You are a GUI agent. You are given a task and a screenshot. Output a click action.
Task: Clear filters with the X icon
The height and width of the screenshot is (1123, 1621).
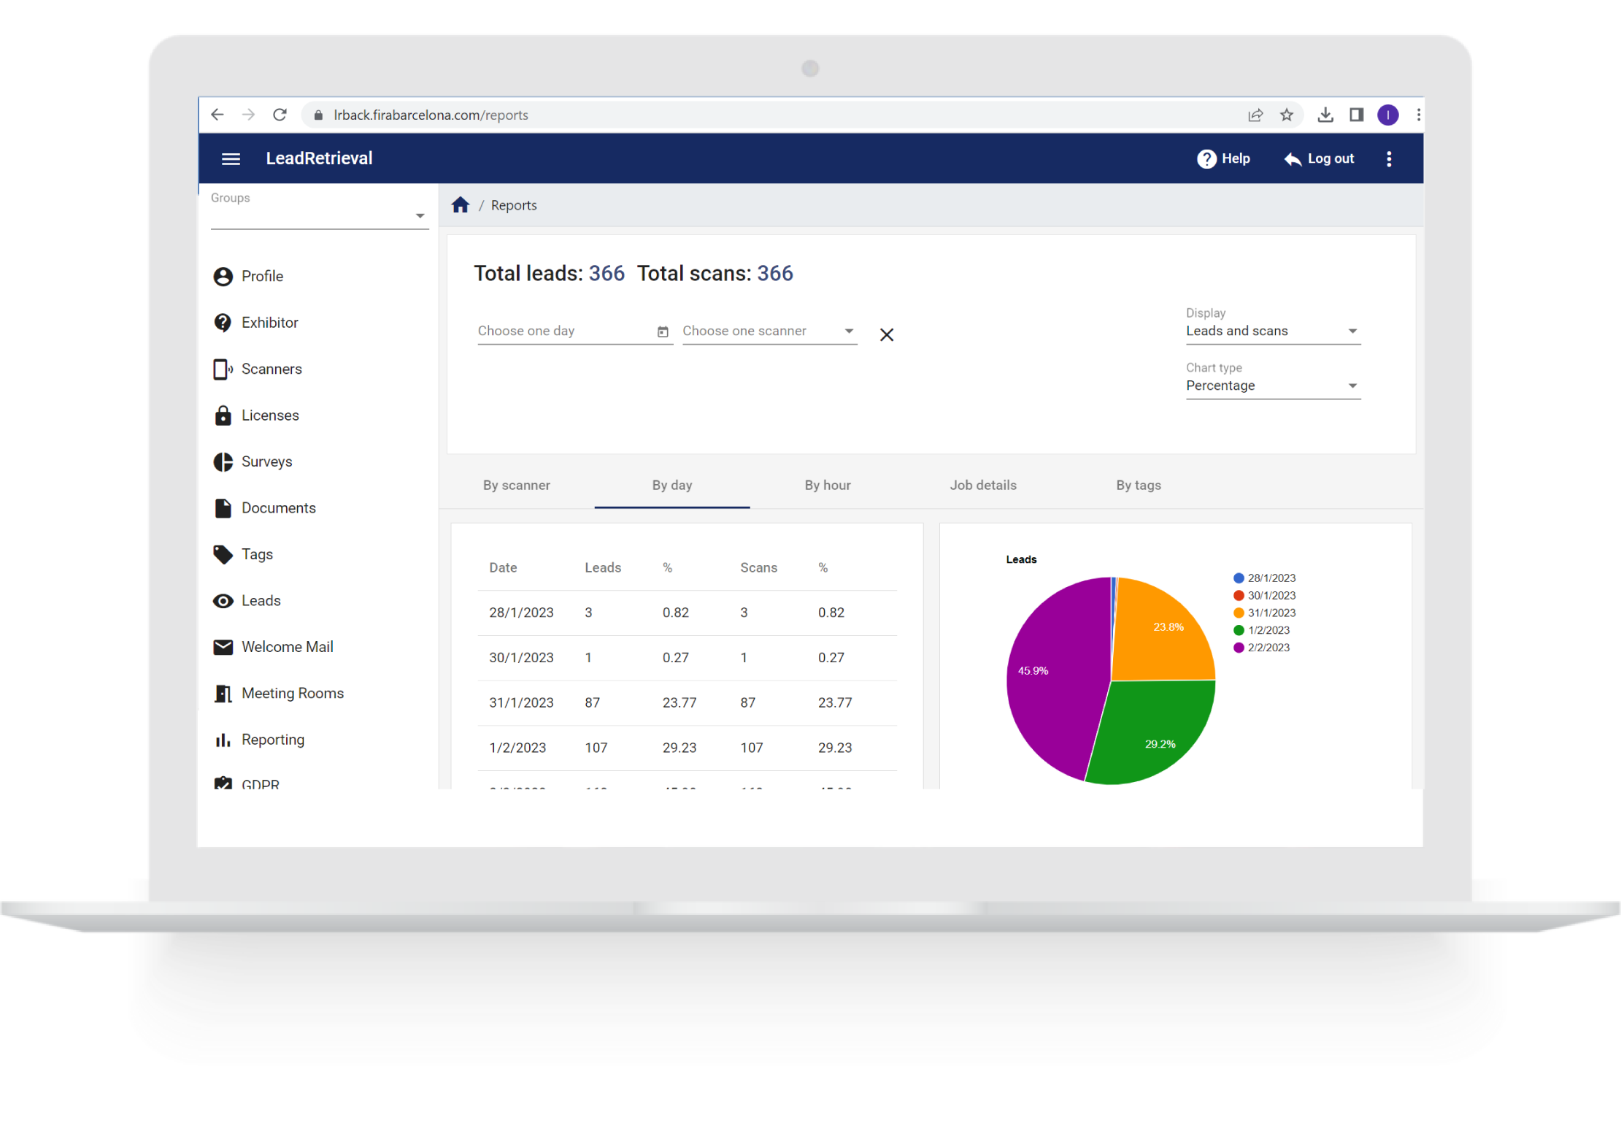click(886, 334)
